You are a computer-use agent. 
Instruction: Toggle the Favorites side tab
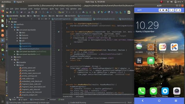coord(7,91)
